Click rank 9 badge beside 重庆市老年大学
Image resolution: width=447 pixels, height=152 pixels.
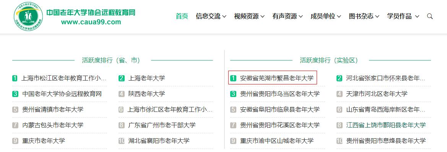[15, 141]
